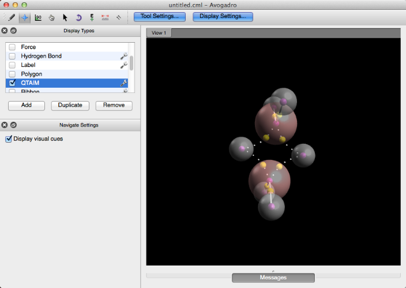Click the Tool Settings button
This screenshot has width=406, height=288.
coord(160,16)
